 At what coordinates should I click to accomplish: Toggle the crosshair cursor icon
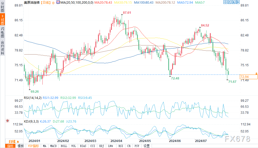click(x=225, y=2)
